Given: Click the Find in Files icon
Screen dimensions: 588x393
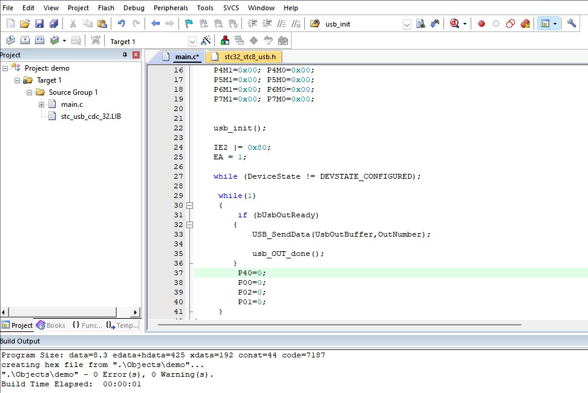Looking at the screenshot, I should [421, 24].
